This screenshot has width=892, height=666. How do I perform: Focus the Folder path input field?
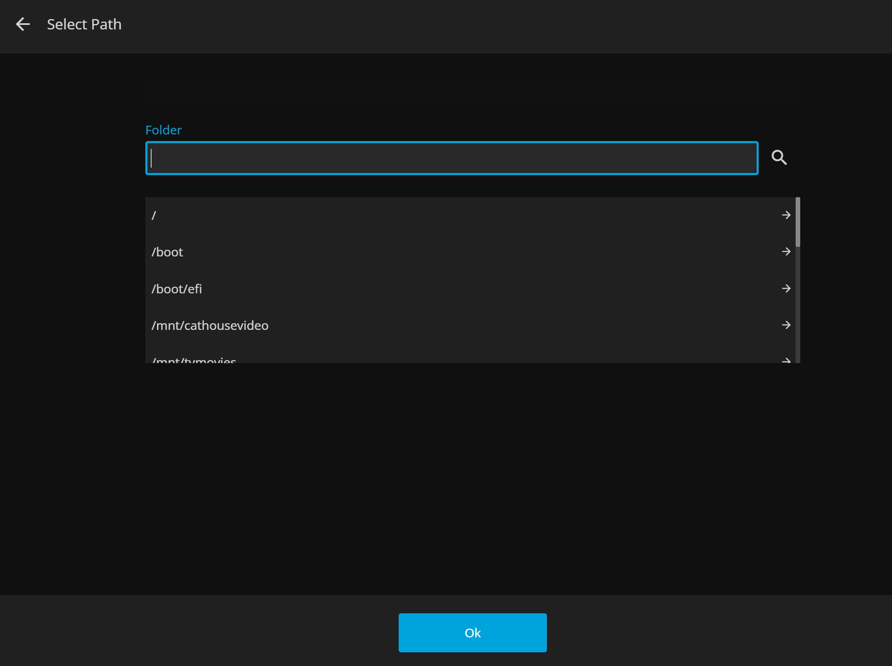pos(452,158)
